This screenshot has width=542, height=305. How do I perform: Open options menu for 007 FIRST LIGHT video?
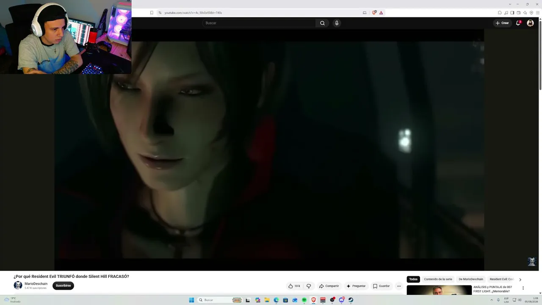point(523,288)
